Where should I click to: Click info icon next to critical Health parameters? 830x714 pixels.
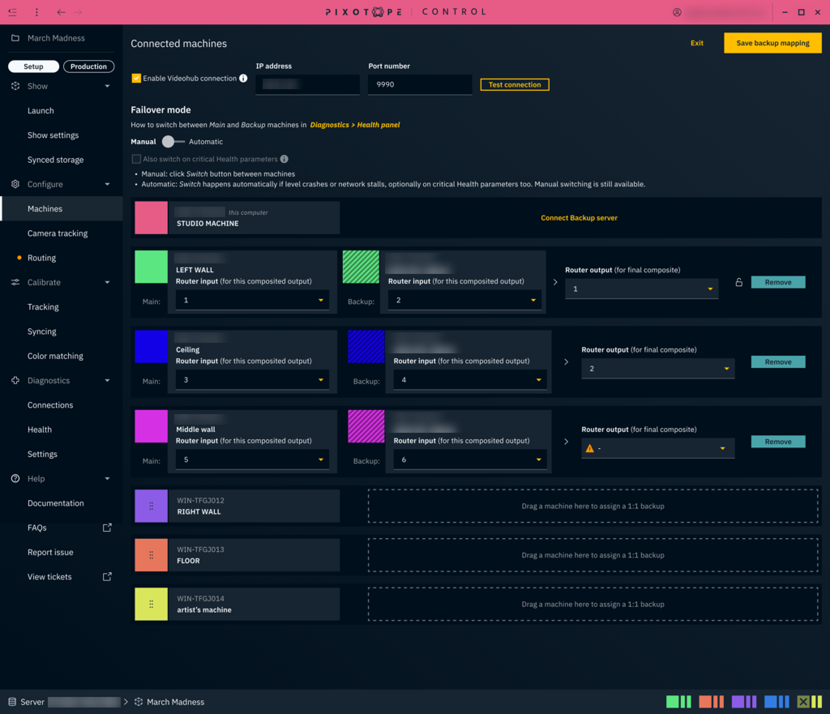284,159
